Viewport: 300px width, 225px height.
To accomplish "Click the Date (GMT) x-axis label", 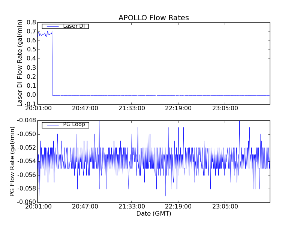I will click(x=153, y=214).
